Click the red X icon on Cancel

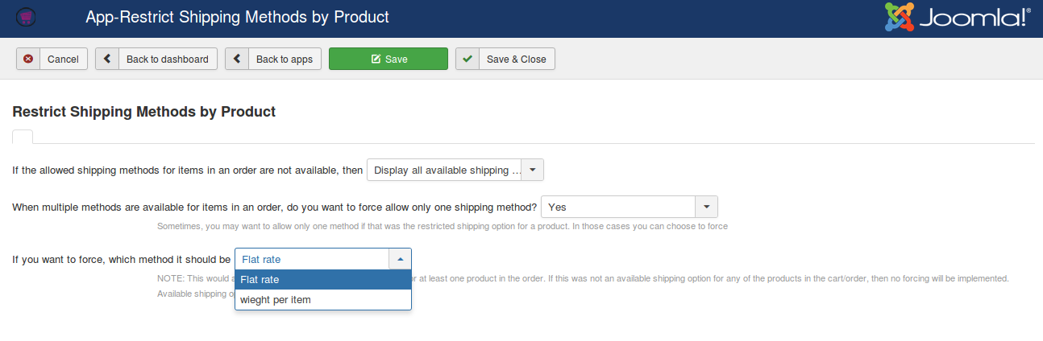click(x=28, y=59)
